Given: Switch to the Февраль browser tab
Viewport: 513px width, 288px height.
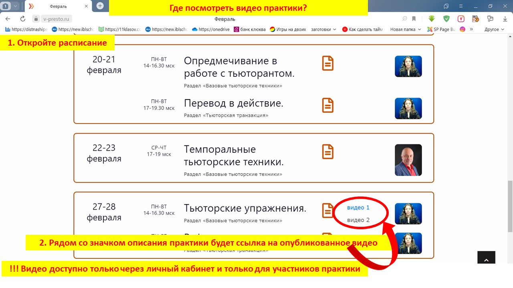Looking at the screenshot, I should point(59,6).
